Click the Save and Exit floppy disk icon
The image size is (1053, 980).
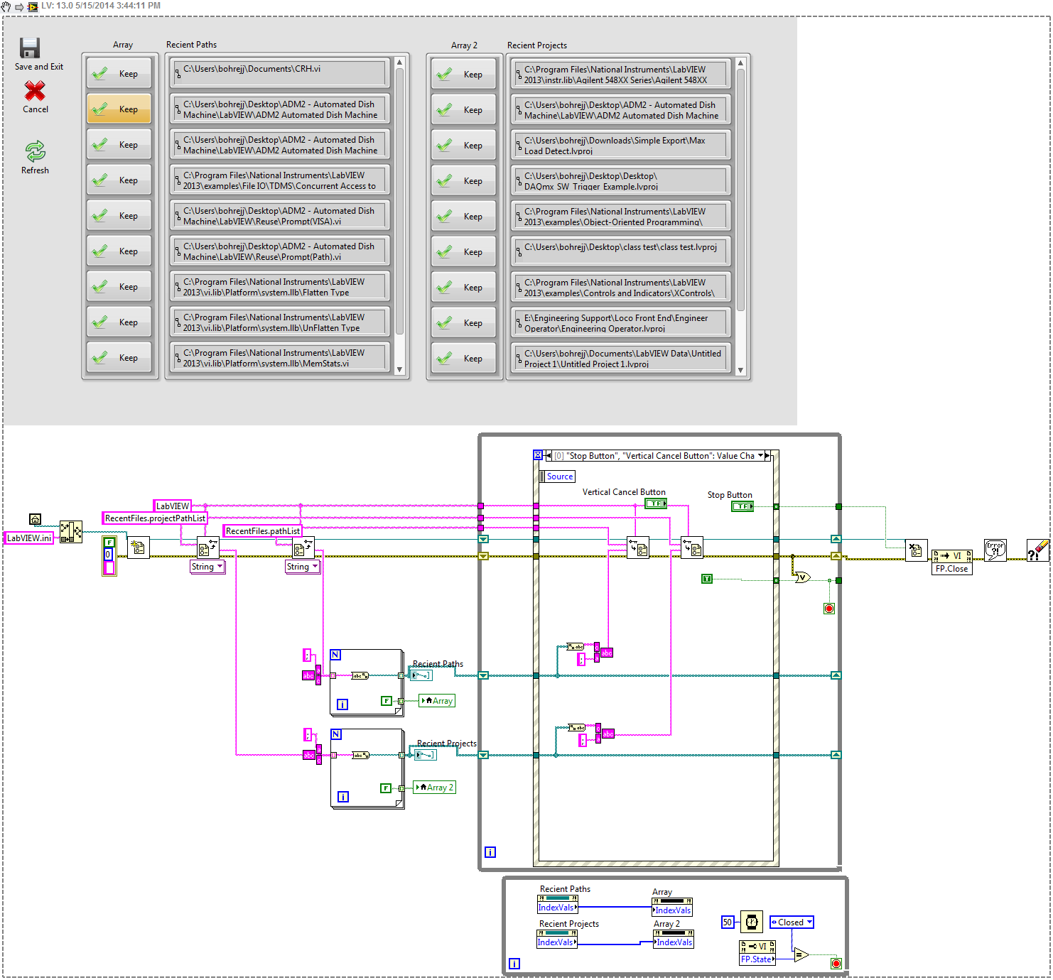[30, 48]
